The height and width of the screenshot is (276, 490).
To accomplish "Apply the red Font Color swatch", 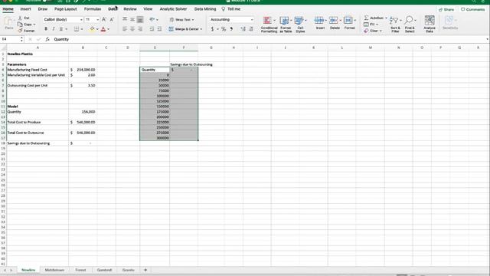I will (x=103, y=29).
